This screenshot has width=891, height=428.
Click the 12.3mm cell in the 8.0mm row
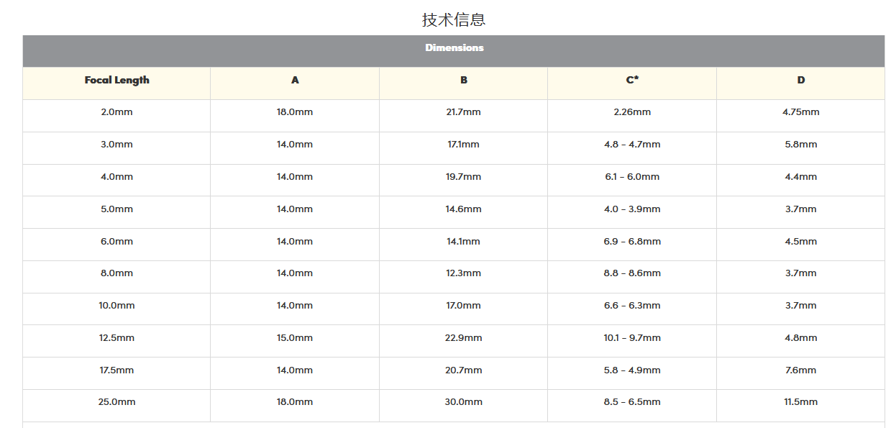tap(463, 273)
